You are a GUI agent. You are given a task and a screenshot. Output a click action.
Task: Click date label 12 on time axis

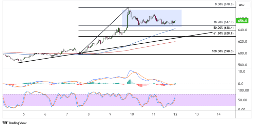[x=175, y=114]
